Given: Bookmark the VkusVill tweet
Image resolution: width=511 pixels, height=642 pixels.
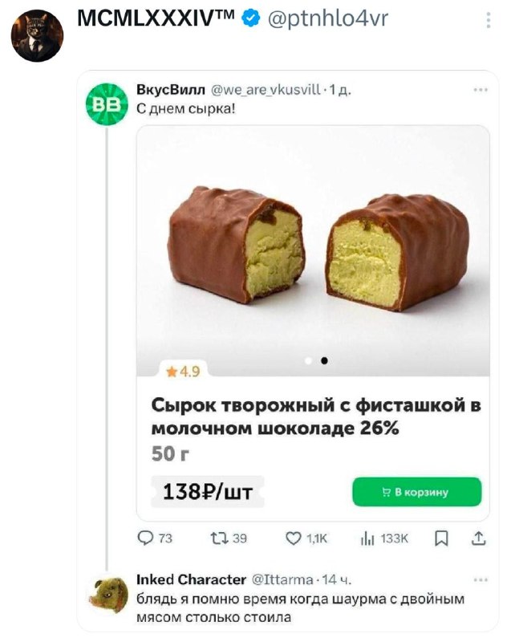Looking at the screenshot, I should click(440, 539).
